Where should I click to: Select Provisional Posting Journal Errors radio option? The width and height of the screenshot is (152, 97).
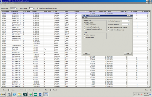pos(84,29)
